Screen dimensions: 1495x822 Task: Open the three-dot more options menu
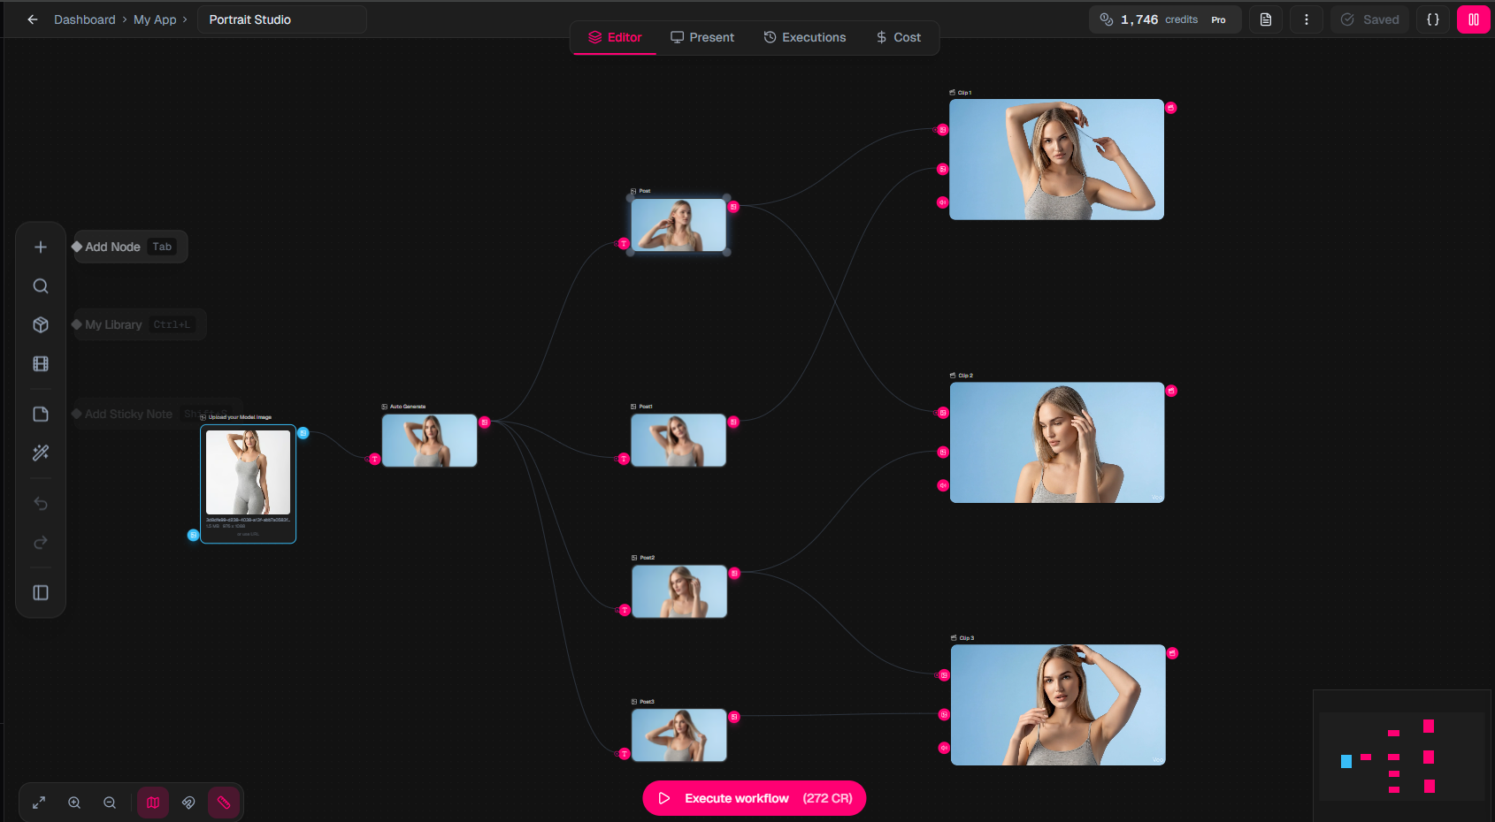[1307, 19]
